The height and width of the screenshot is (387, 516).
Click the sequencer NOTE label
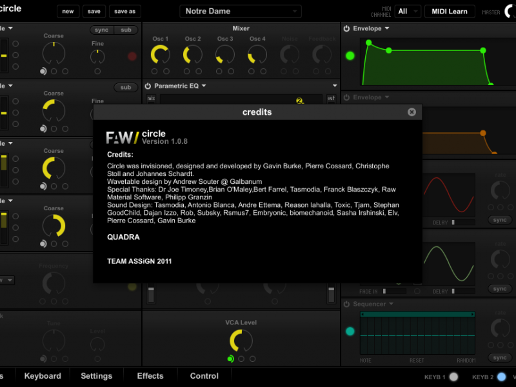(x=365, y=361)
